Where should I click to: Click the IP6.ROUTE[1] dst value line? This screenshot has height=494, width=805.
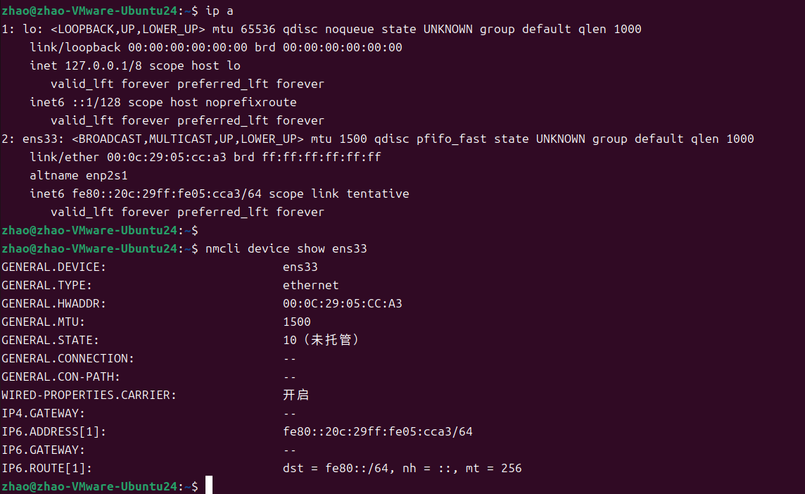(402, 469)
